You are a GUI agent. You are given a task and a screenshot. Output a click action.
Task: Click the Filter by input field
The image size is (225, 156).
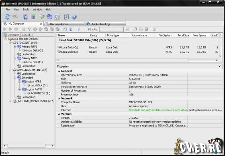click(x=111, y=30)
